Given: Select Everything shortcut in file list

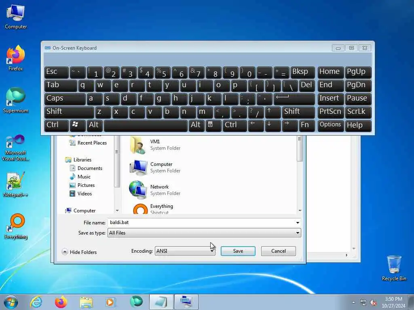Looking at the screenshot, I should [x=154, y=209].
